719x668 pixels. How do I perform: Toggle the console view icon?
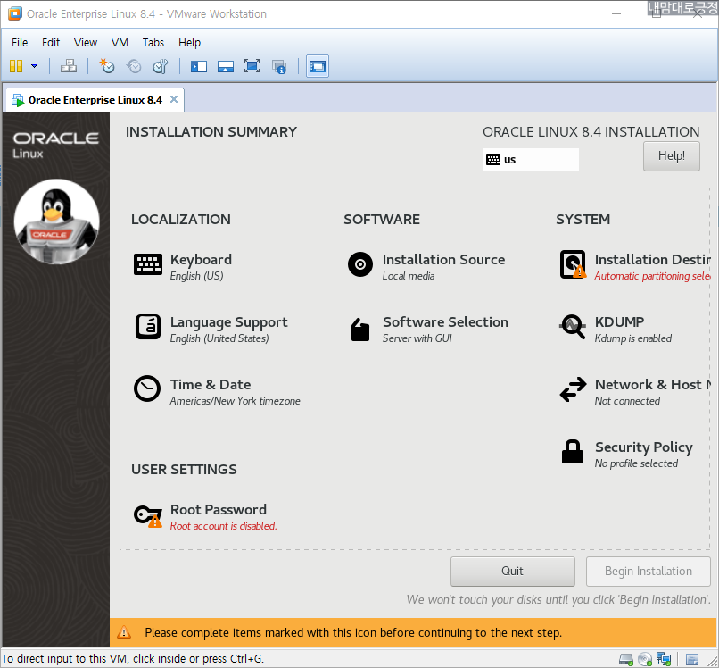click(318, 66)
